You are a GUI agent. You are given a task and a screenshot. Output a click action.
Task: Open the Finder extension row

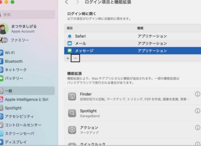133,96
